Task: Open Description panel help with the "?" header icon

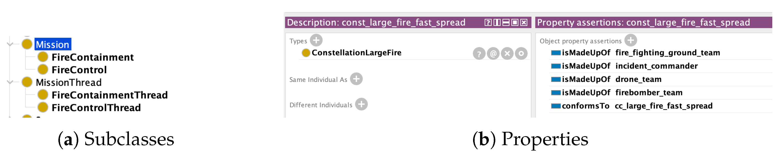Action: tap(488, 23)
